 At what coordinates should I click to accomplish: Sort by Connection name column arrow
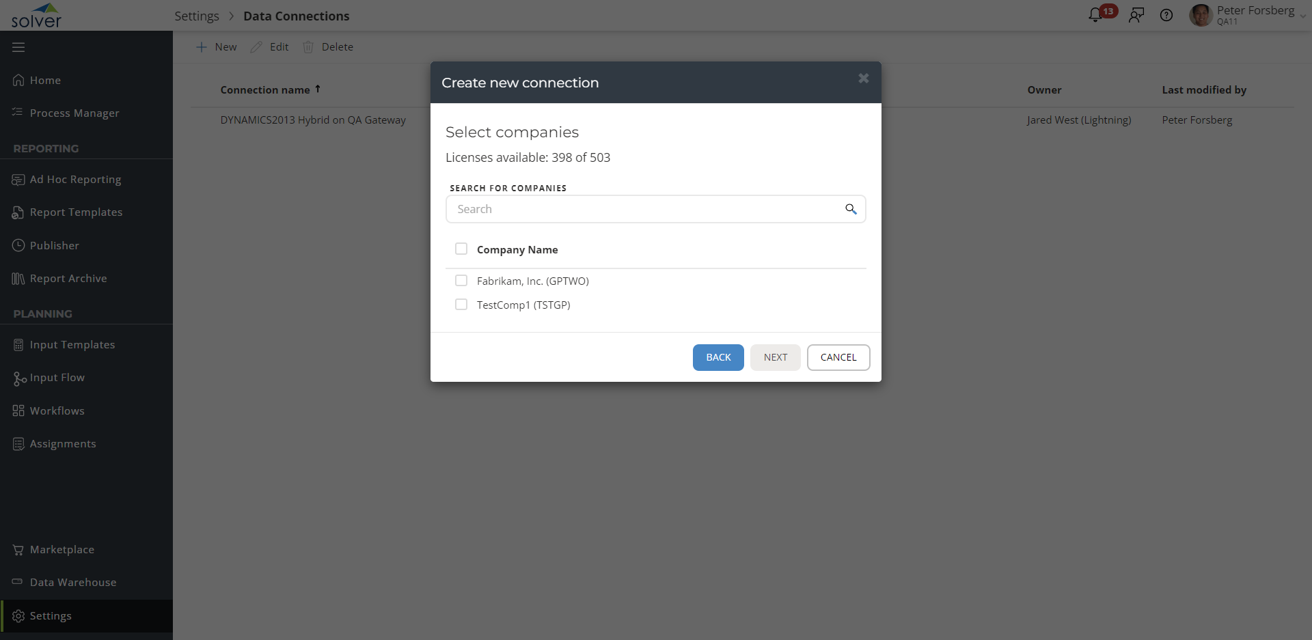tap(318, 89)
